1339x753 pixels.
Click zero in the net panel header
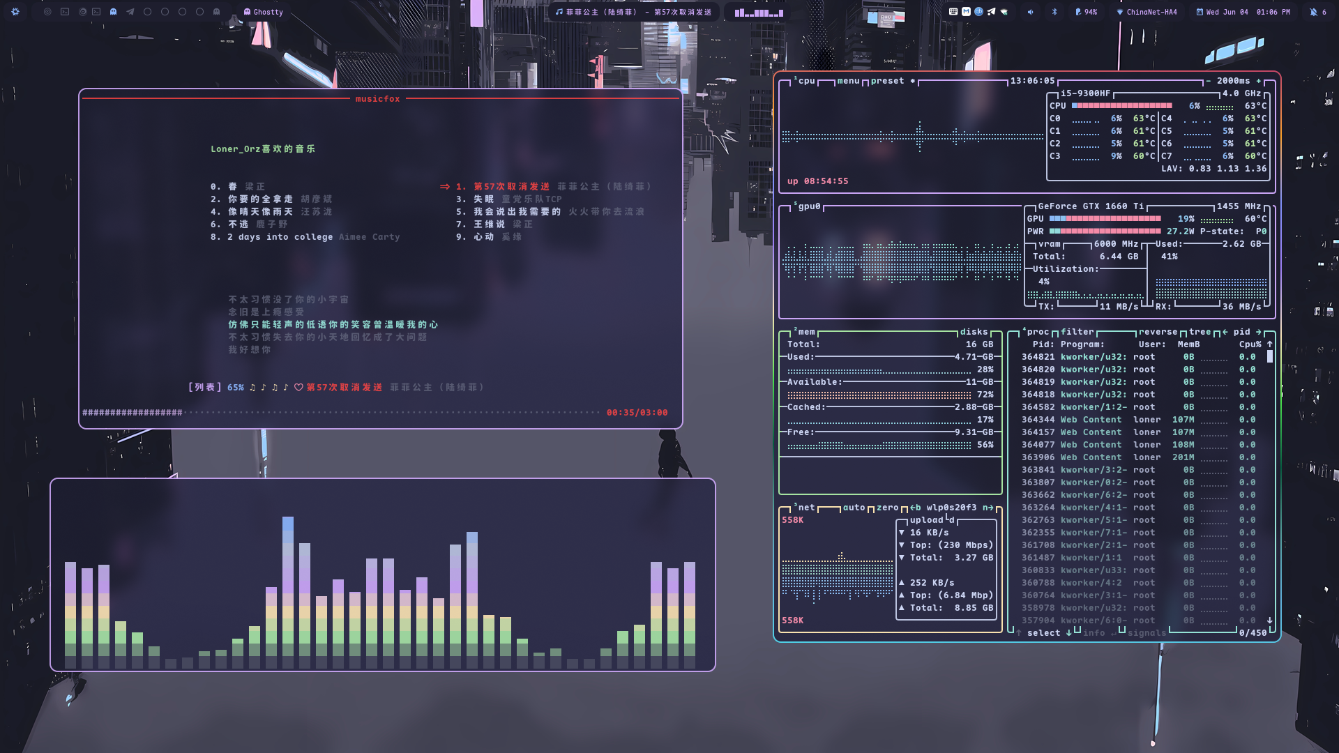click(x=887, y=508)
